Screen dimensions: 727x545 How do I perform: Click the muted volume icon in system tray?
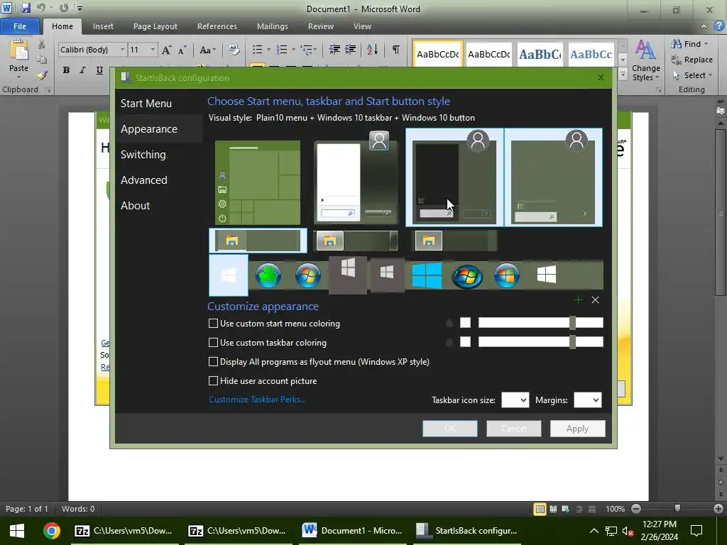(628, 531)
